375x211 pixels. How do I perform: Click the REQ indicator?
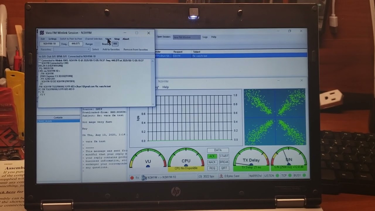coord(212,168)
